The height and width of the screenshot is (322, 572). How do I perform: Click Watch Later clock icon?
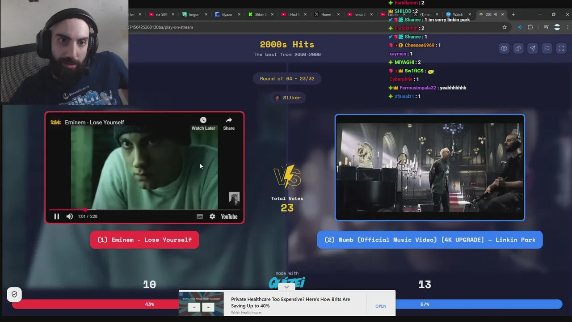[x=203, y=120]
